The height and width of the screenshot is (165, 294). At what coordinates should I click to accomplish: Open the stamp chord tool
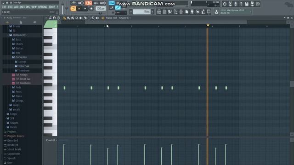pos(58,18)
